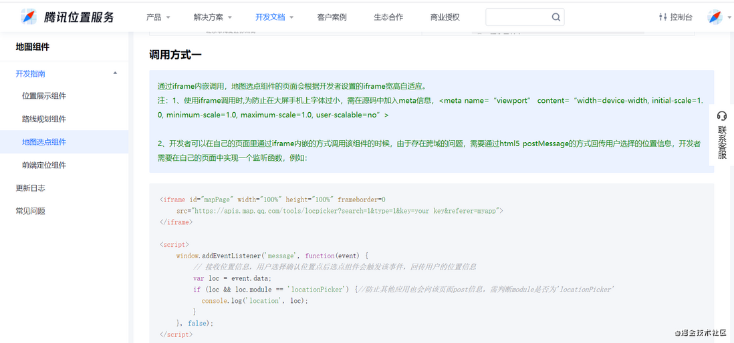Click the note paragraph starting with 注：1、
The image size is (734, 343).
click(431, 107)
